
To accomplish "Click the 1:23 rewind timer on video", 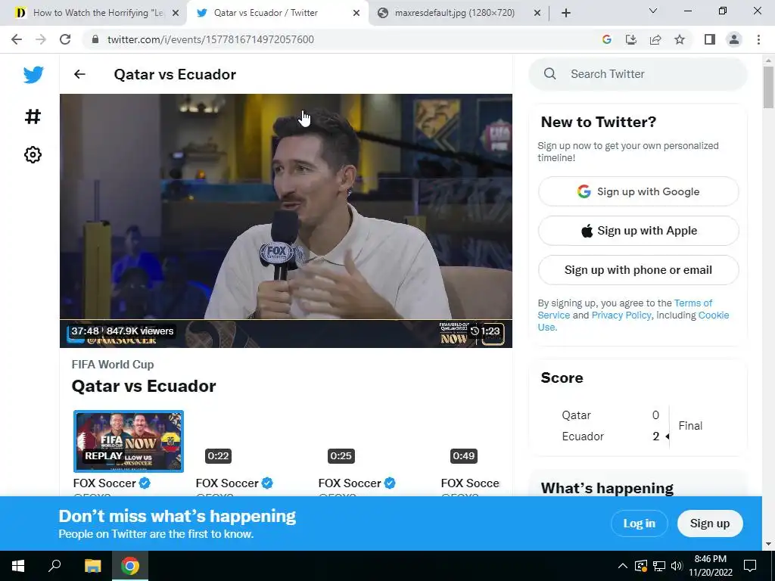I will point(485,331).
